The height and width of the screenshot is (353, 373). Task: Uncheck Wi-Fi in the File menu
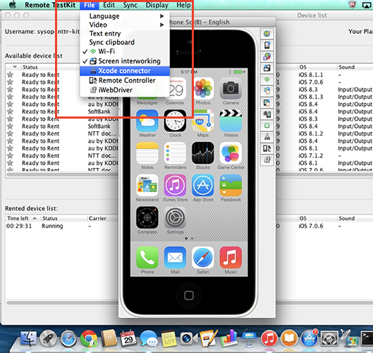(125, 52)
